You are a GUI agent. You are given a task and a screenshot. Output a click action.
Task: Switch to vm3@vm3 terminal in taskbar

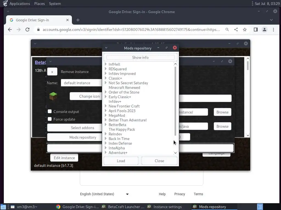pyautogui.click(x=24, y=207)
